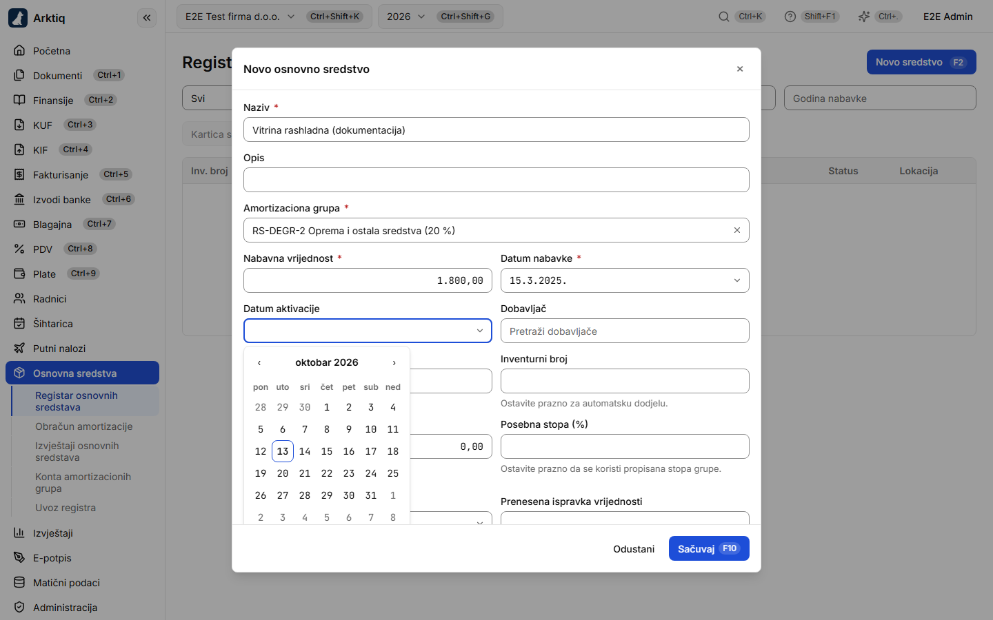Open the Izvještaji chart icon
993x620 pixels.
[x=19, y=533]
